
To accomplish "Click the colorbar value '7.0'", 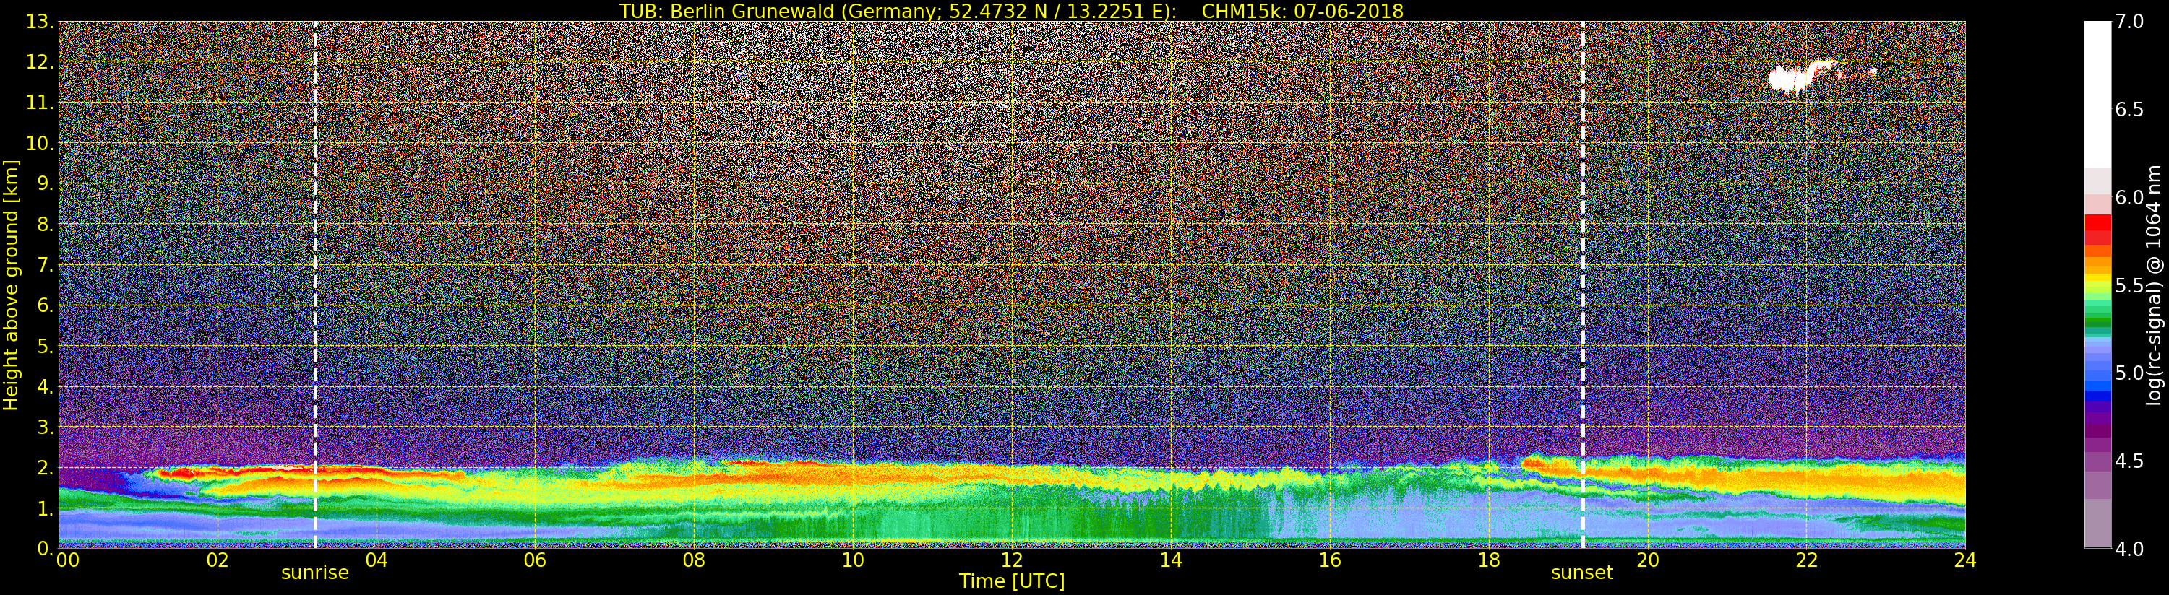I will (2129, 22).
